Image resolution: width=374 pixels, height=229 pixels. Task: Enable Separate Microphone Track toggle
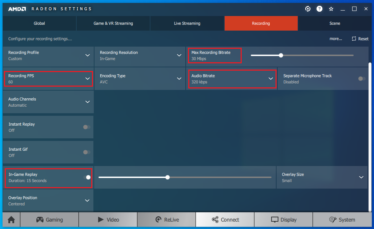click(361, 79)
